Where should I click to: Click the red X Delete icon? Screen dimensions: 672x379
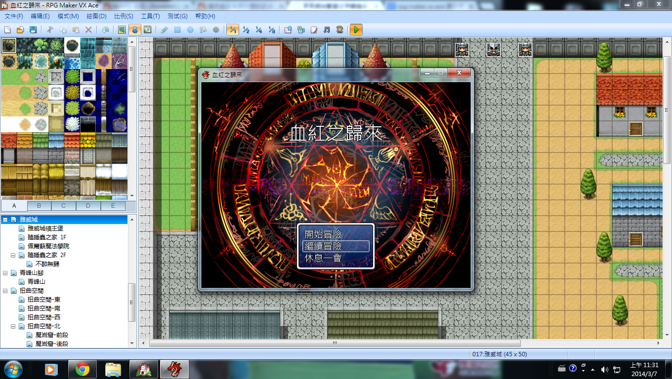tap(89, 30)
